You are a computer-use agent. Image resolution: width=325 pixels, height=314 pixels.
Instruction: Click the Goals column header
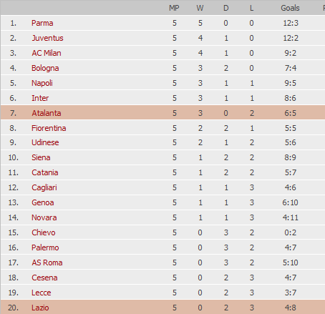[290, 8]
